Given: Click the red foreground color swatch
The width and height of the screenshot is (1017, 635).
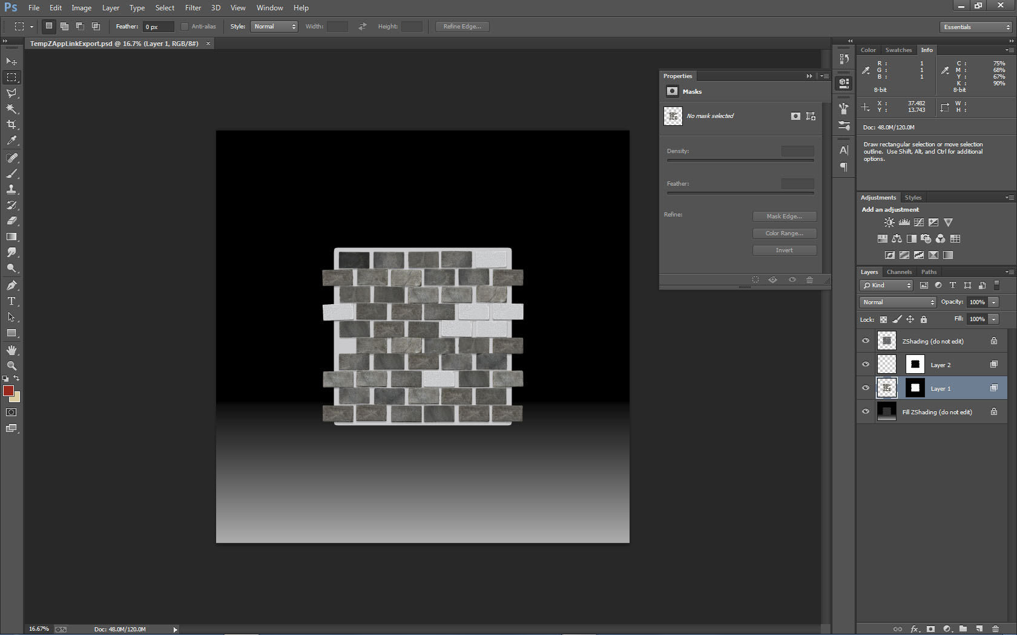Looking at the screenshot, I should pos(8,391).
